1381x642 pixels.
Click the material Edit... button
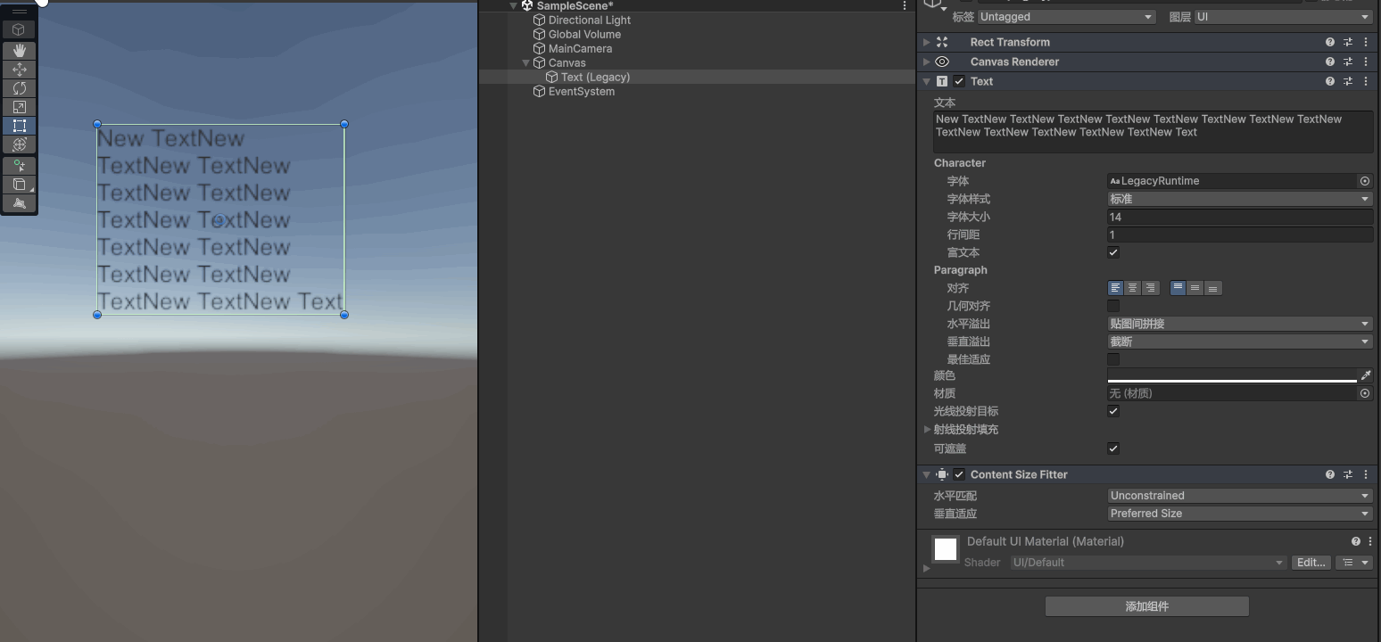(x=1311, y=563)
